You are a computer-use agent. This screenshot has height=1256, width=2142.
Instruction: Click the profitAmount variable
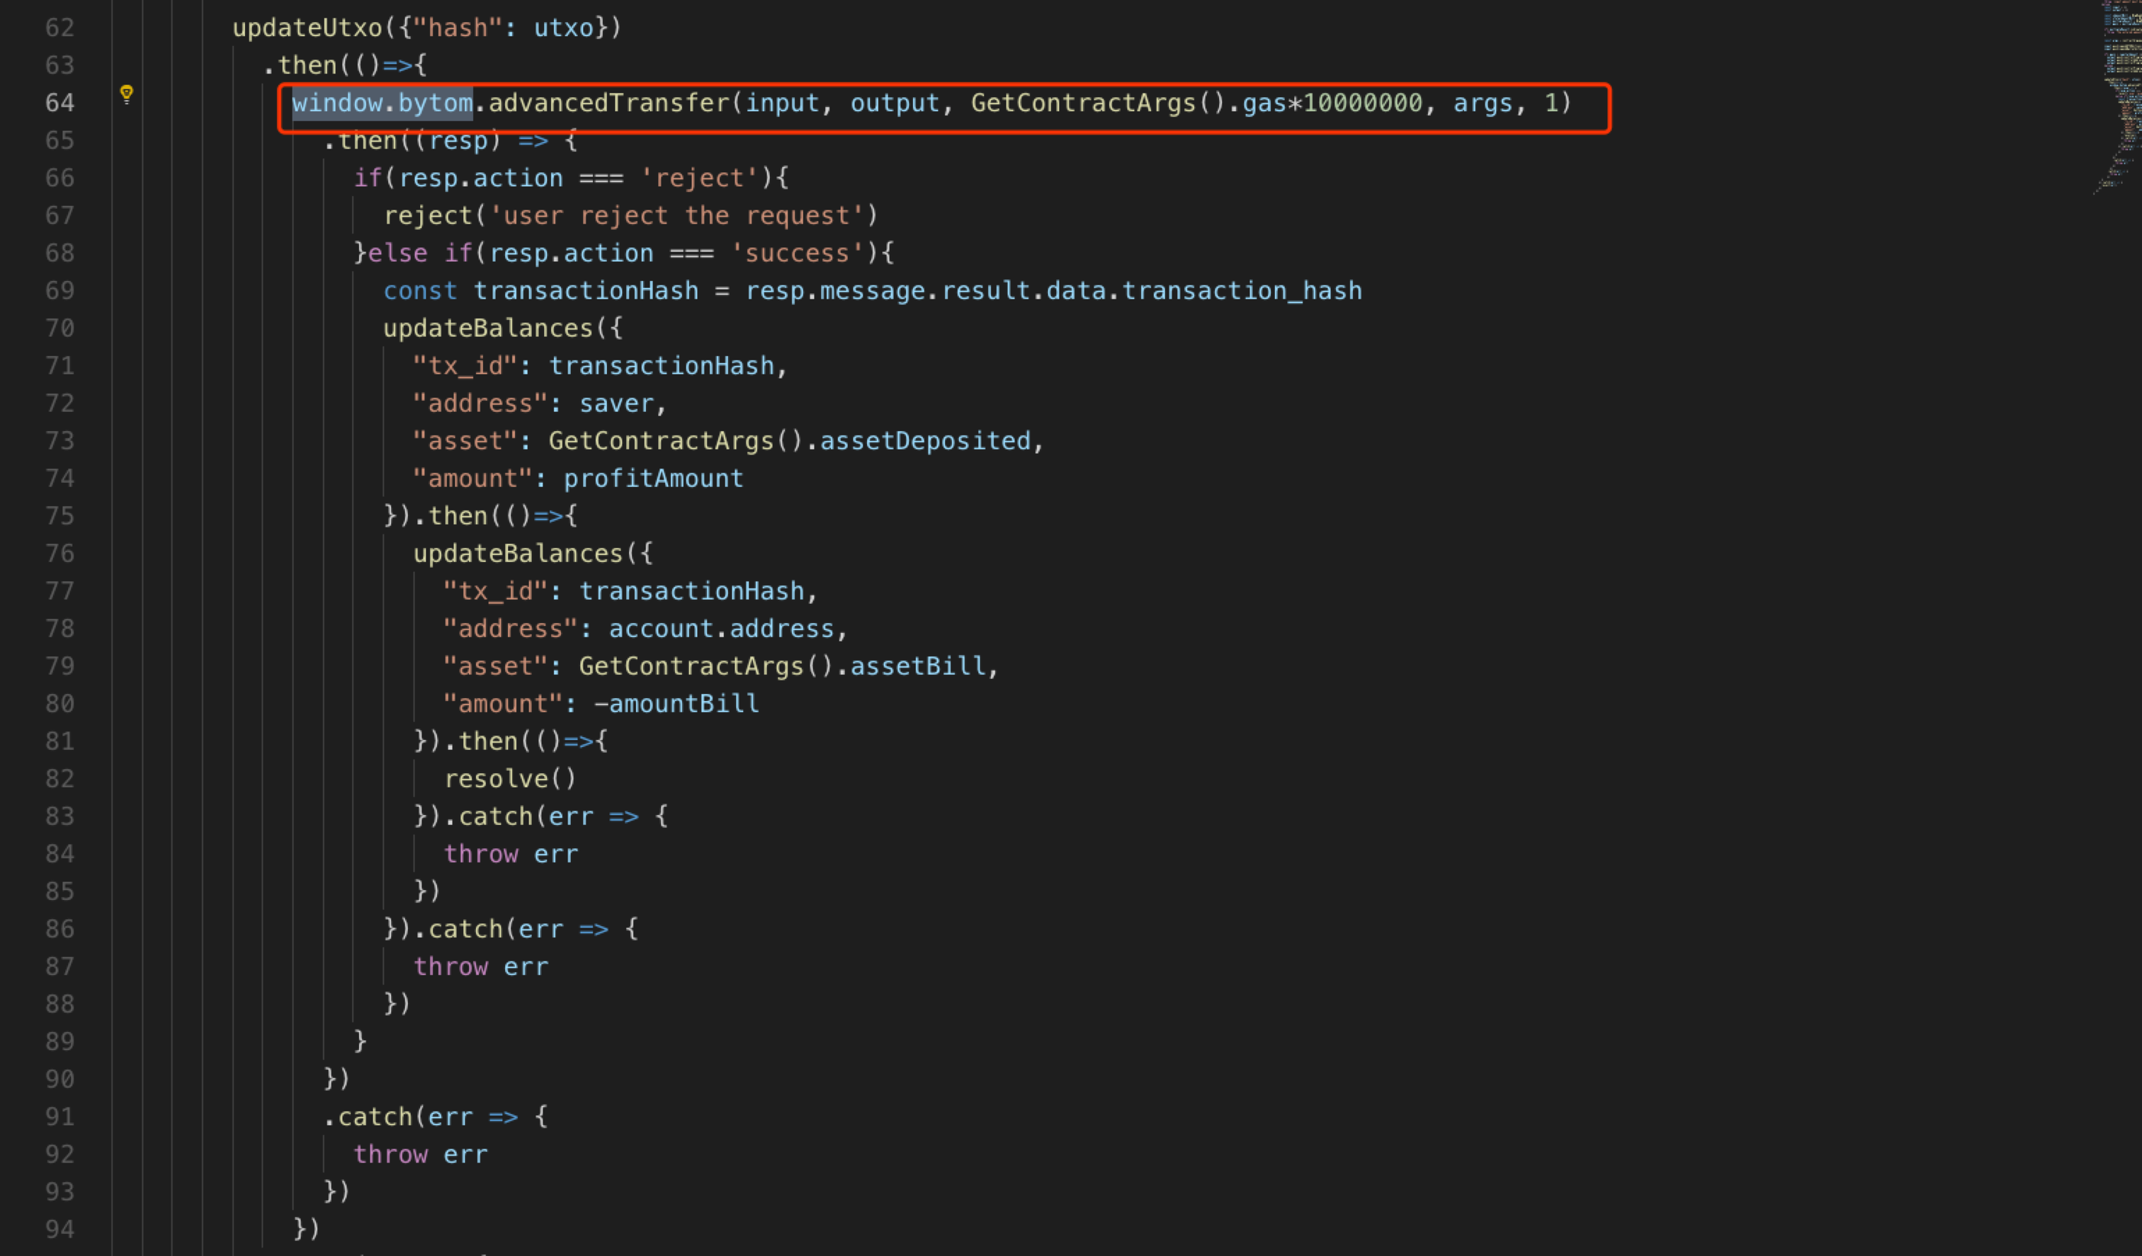click(653, 479)
